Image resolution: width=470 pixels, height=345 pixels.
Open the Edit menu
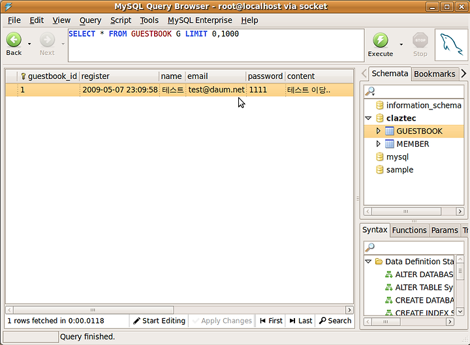pyautogui.click(x=37, y=20)
